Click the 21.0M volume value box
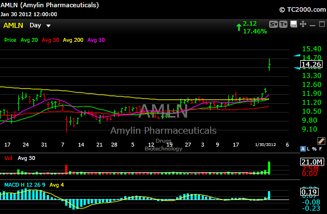The height and width of the screenshot is (214, 327). tap(312, 162)
